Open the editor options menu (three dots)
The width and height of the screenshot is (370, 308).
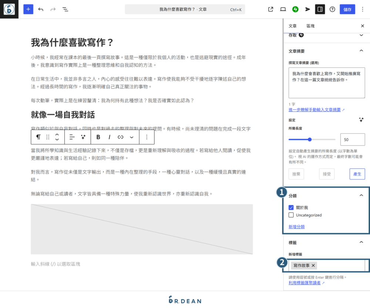pos(363,9)
